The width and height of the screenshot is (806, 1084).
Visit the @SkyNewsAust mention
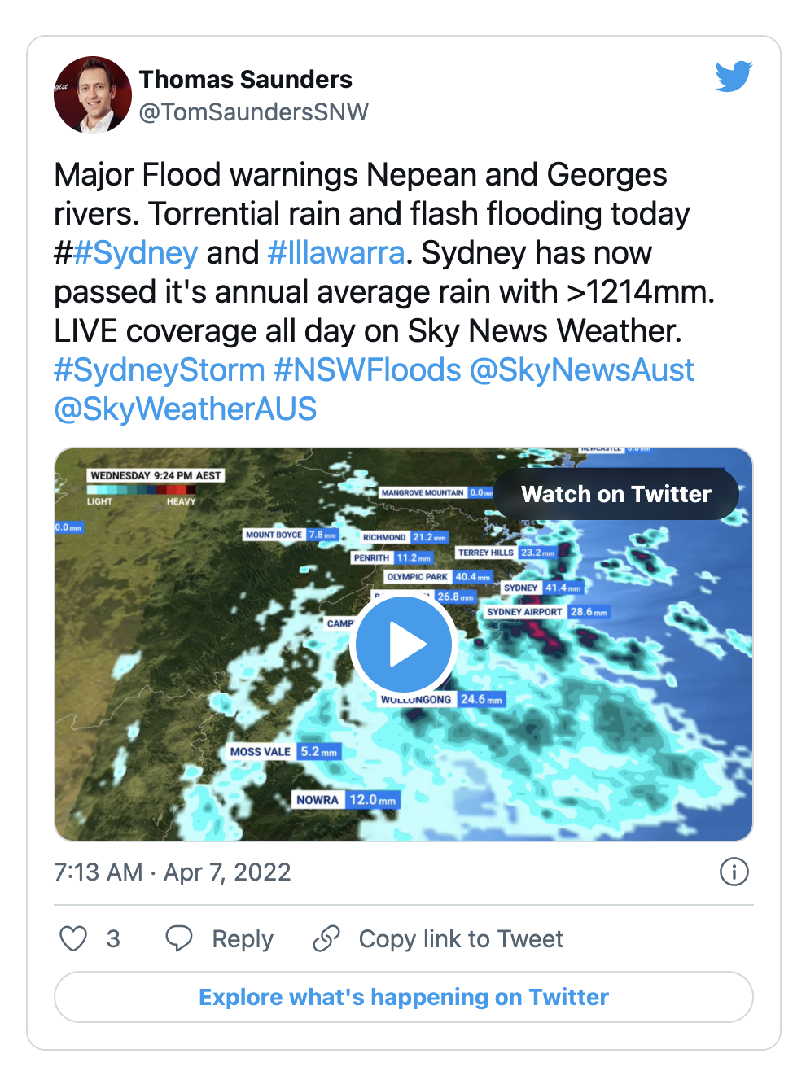click(x=582, y=370)
